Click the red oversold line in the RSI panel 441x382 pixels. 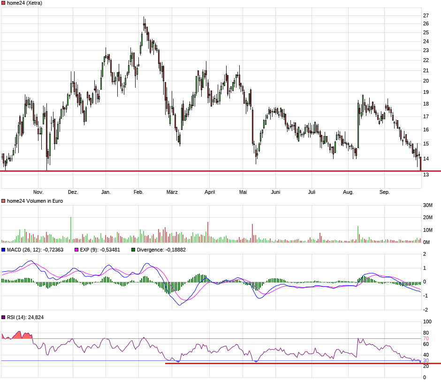[x=281, y=363]
